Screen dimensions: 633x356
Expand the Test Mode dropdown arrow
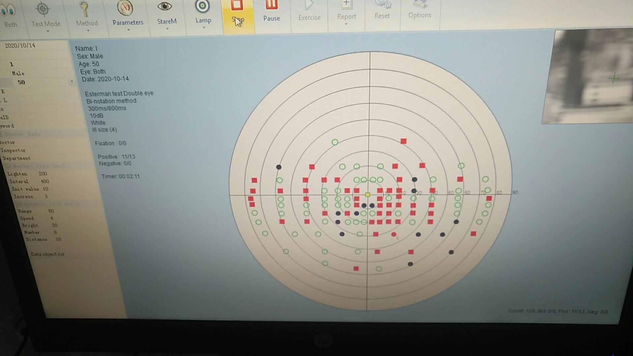(48, 31)
